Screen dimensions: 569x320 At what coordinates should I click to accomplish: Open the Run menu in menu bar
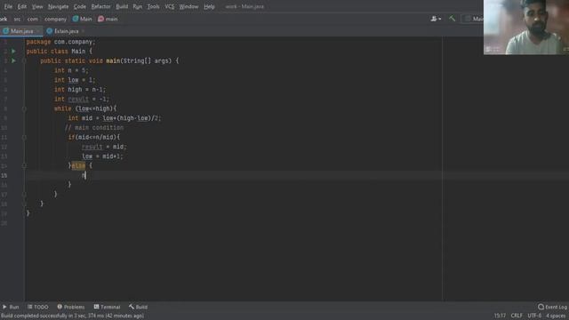[138, 6]
